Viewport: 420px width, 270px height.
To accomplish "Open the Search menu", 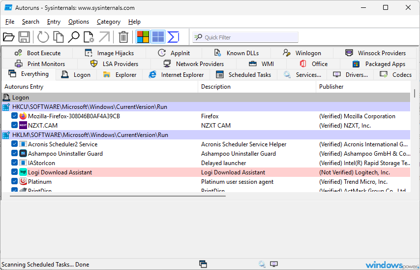I will pyautogui.click(x=30, y=22).
